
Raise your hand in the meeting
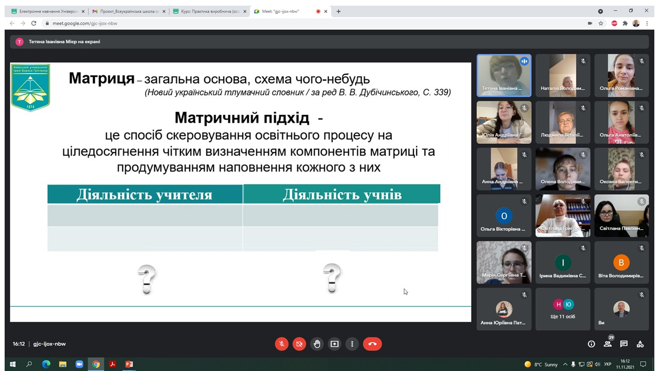point(317,344)
